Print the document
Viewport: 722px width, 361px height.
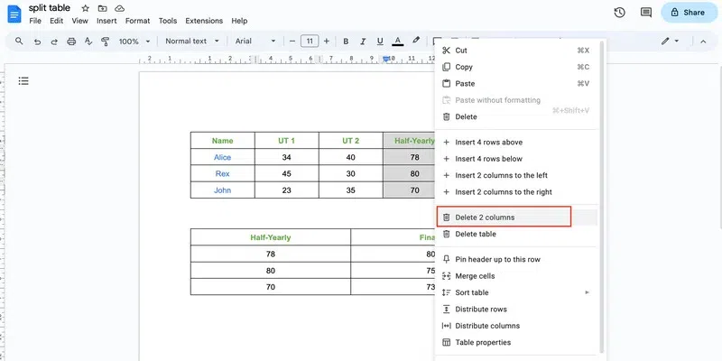coord(71,42)
